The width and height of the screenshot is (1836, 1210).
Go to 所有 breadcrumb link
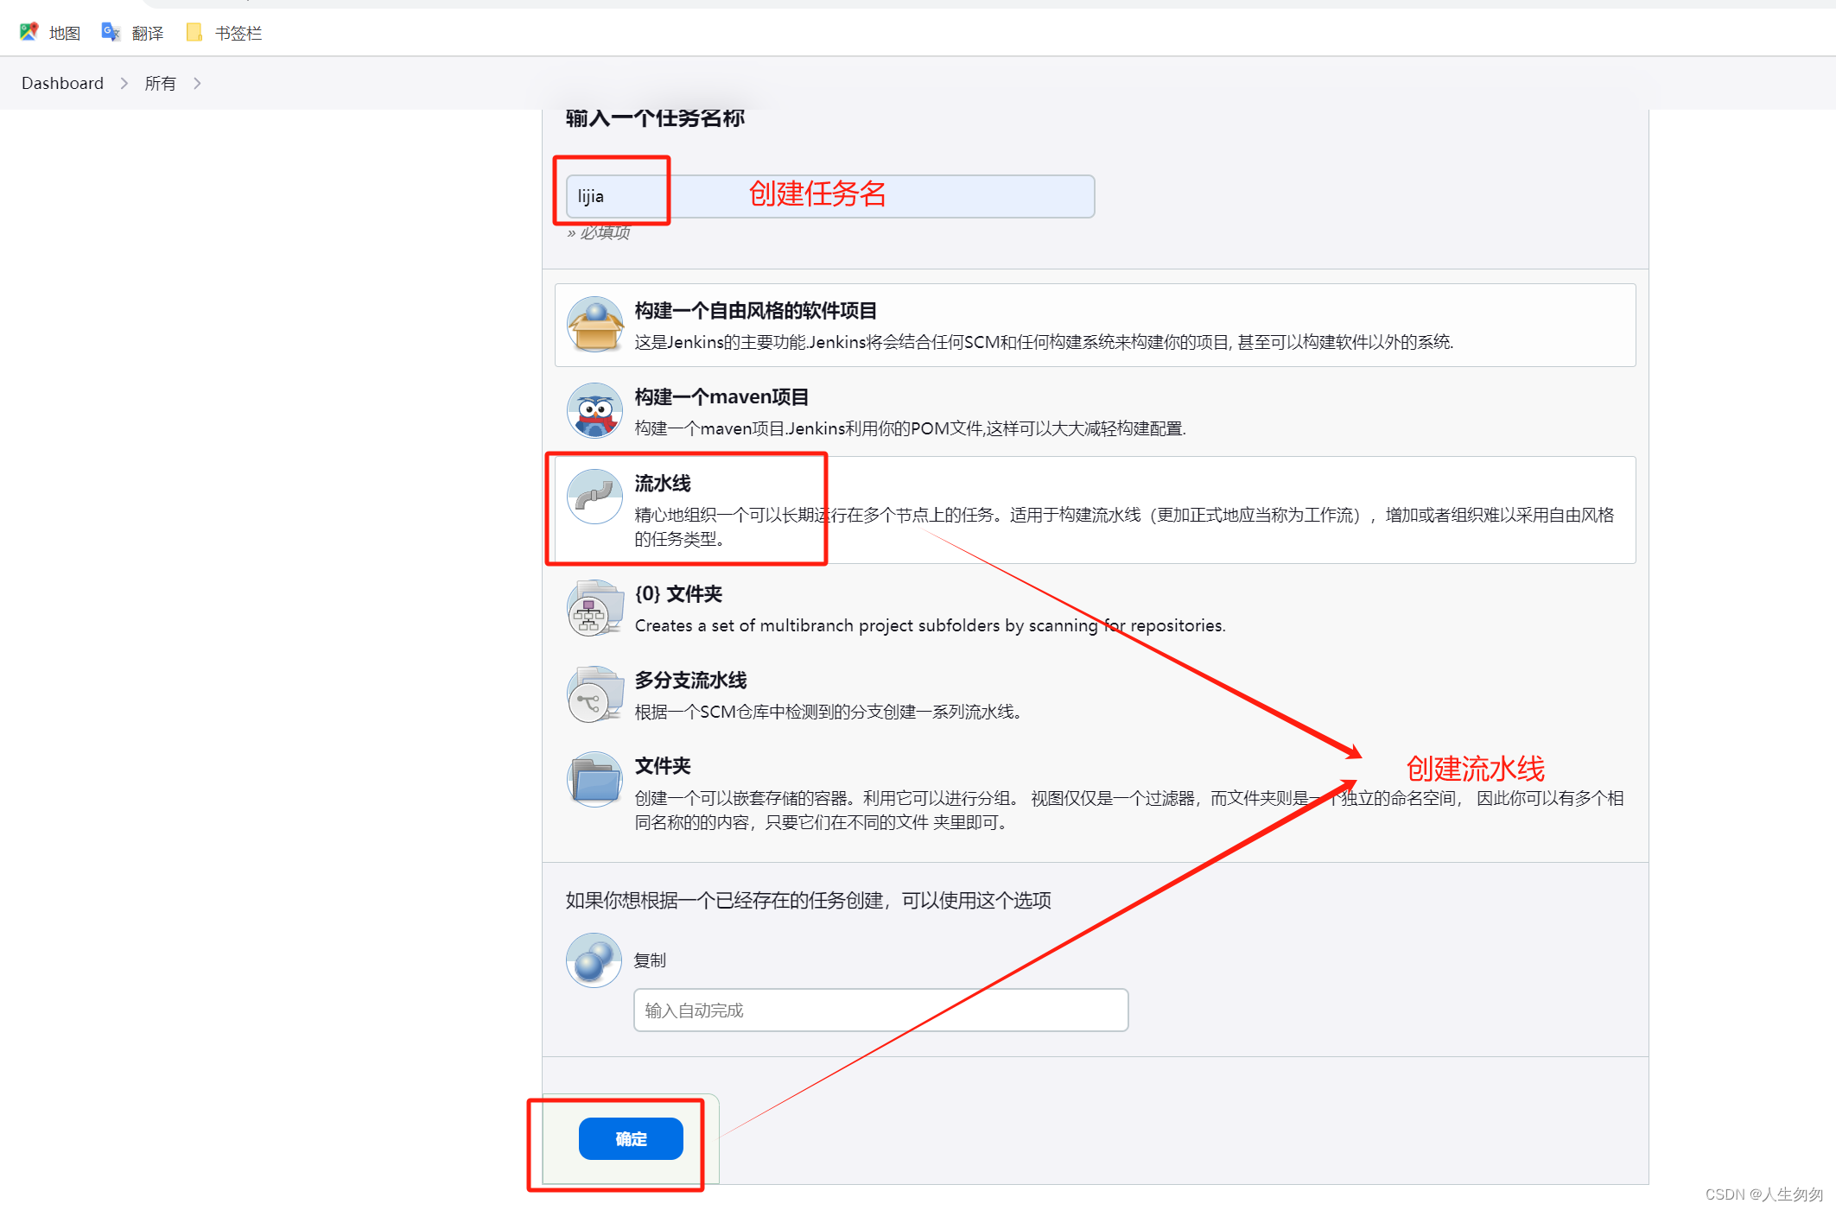(x=160, y=83)
